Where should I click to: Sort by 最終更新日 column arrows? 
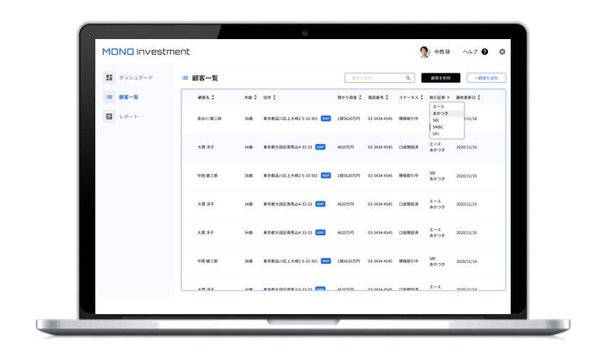coord(479,97)
